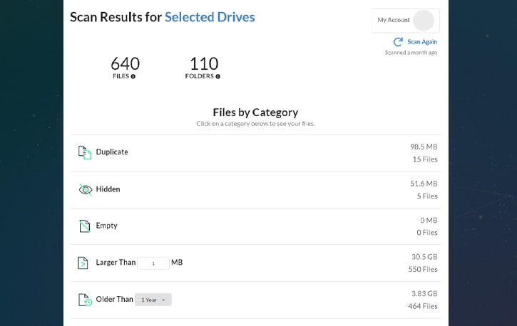This screenshot has width=517, height=326.
Task: Click the Empty files icon
Action: click(x=84, y=226)
